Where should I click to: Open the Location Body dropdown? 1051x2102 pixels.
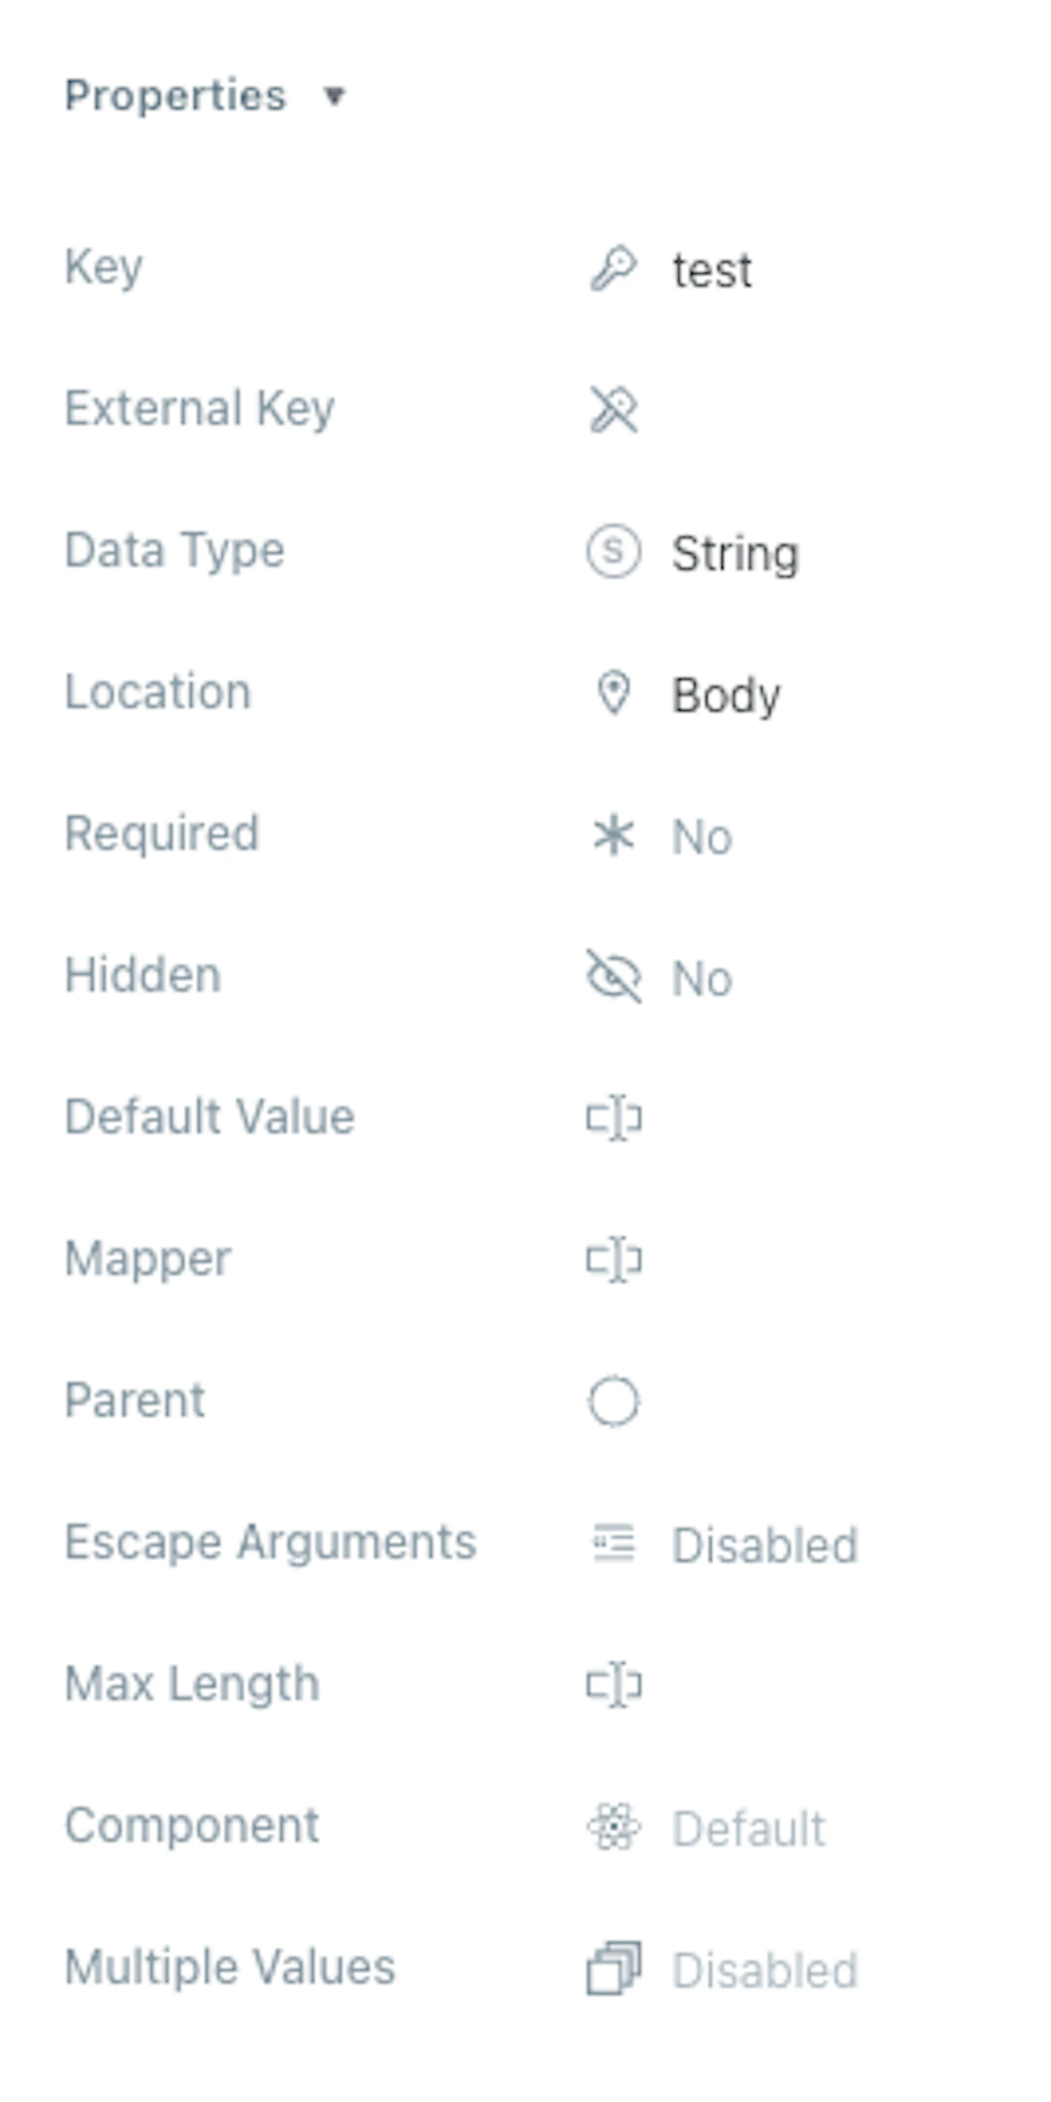725,696
